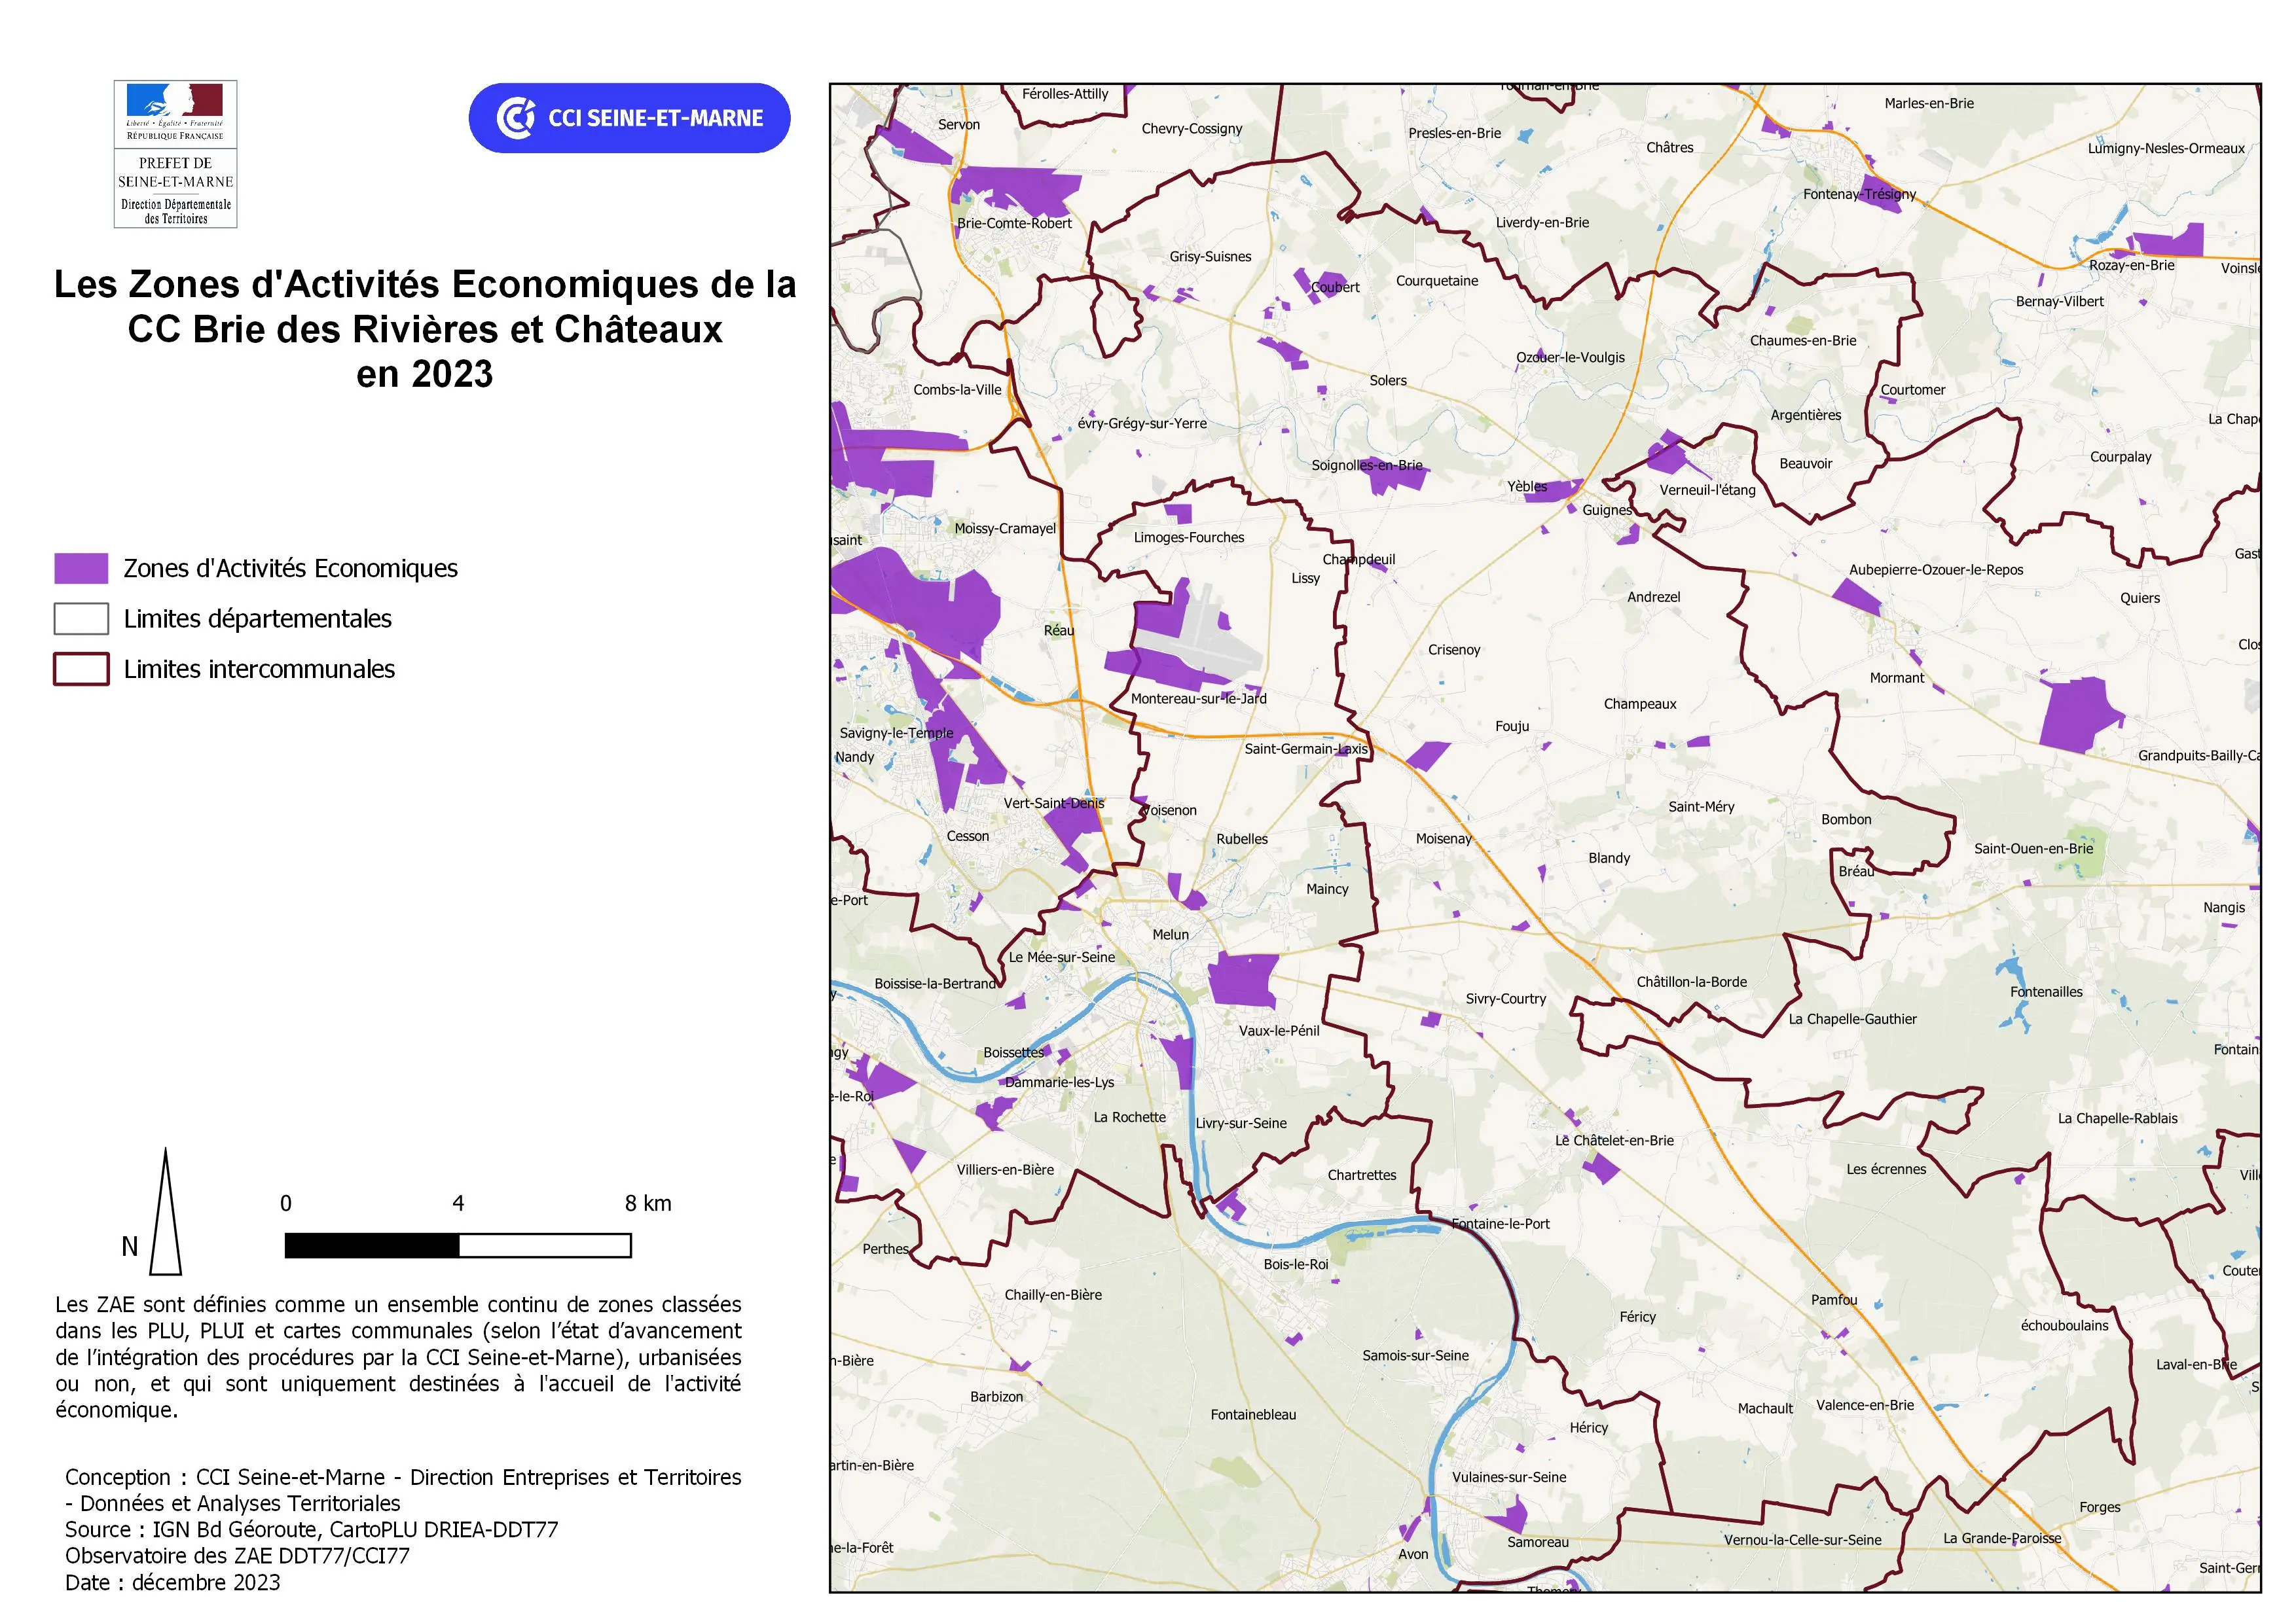Click the 'Pamfou' map label
This screenshot has width=2296, height=1623.
1834,1299
